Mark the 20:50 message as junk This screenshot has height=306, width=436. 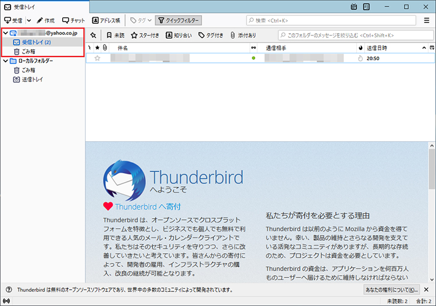(x=360, y=58)
